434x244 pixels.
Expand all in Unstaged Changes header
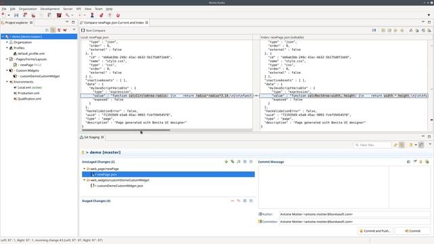coord(245,161)
